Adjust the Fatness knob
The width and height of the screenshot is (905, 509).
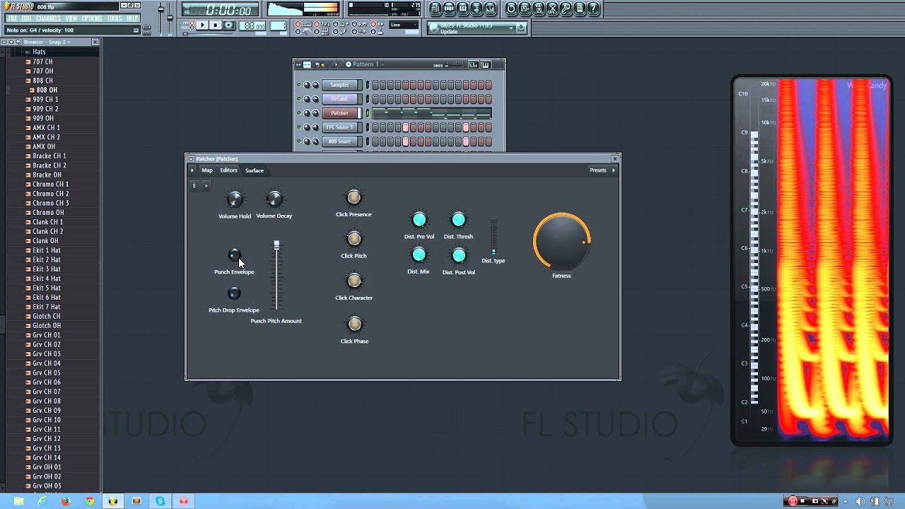561,241
